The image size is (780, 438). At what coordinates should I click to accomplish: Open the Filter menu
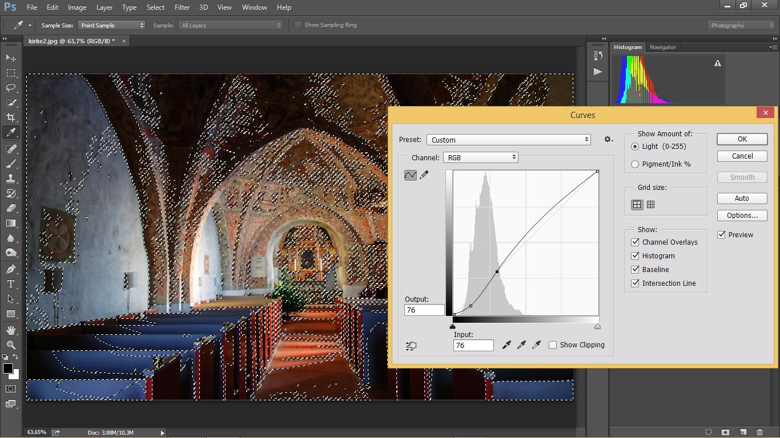tap(182, 7)
